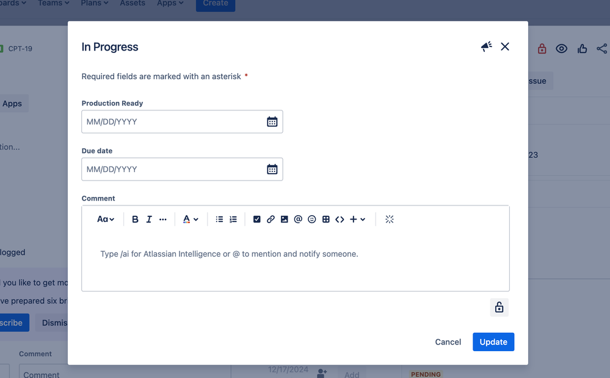The width and height of the screenshot is (610, 378).
Task: Focus the Due date input field
Action: pos(182,169)
